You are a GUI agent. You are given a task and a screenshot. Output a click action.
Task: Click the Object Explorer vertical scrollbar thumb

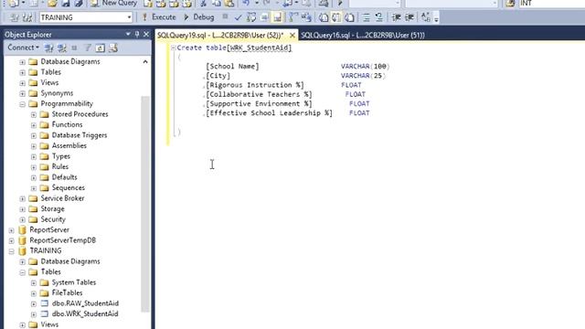[x=145, y=203]
